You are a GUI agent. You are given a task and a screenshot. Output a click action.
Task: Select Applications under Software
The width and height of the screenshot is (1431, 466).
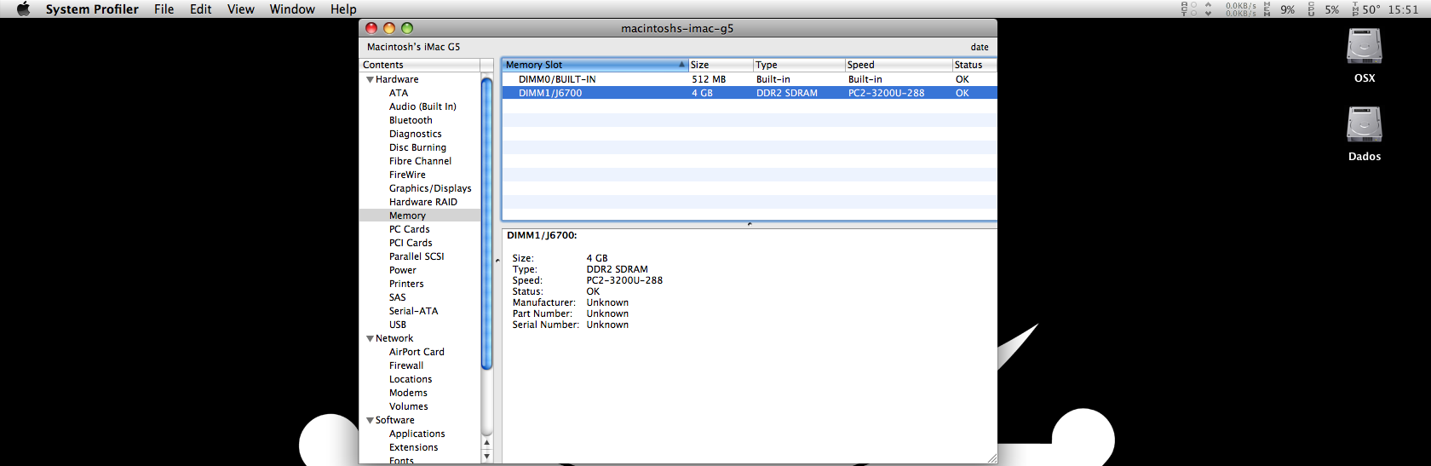(x=417, y=434)
